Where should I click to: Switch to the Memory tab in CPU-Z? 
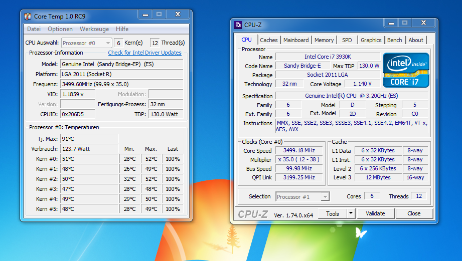pos(324,40)
